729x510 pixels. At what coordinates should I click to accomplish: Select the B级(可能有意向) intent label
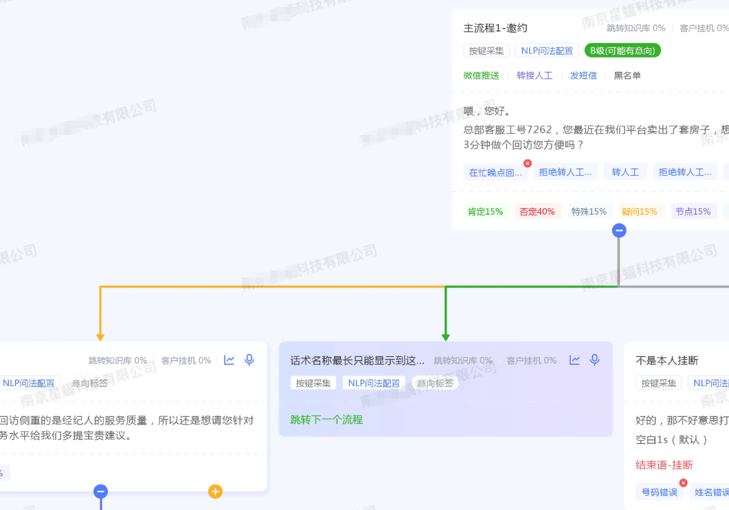click(622, 51)
